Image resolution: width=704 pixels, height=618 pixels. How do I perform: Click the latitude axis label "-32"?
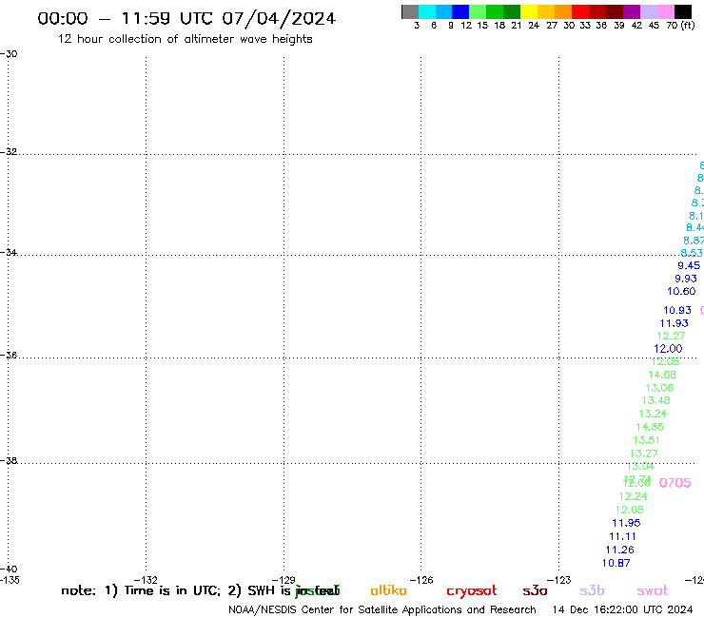[x=9, y=152]
